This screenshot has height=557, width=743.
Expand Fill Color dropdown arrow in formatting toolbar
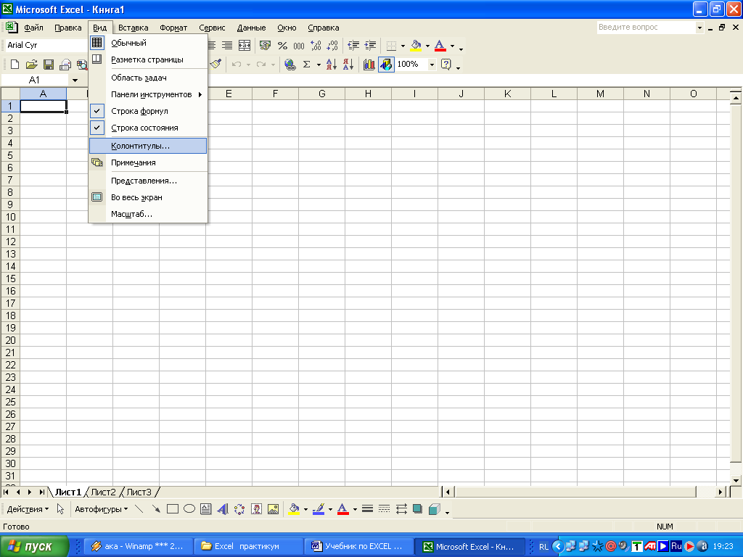427,46
